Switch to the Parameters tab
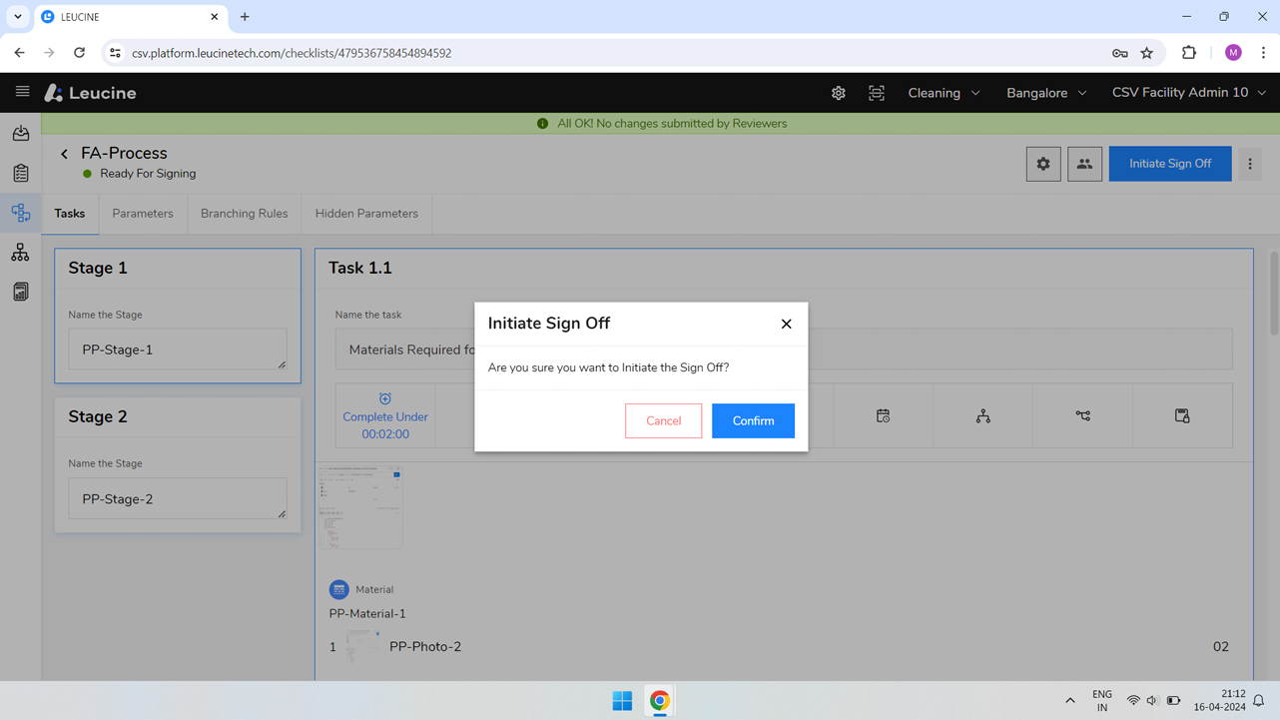 143,214
